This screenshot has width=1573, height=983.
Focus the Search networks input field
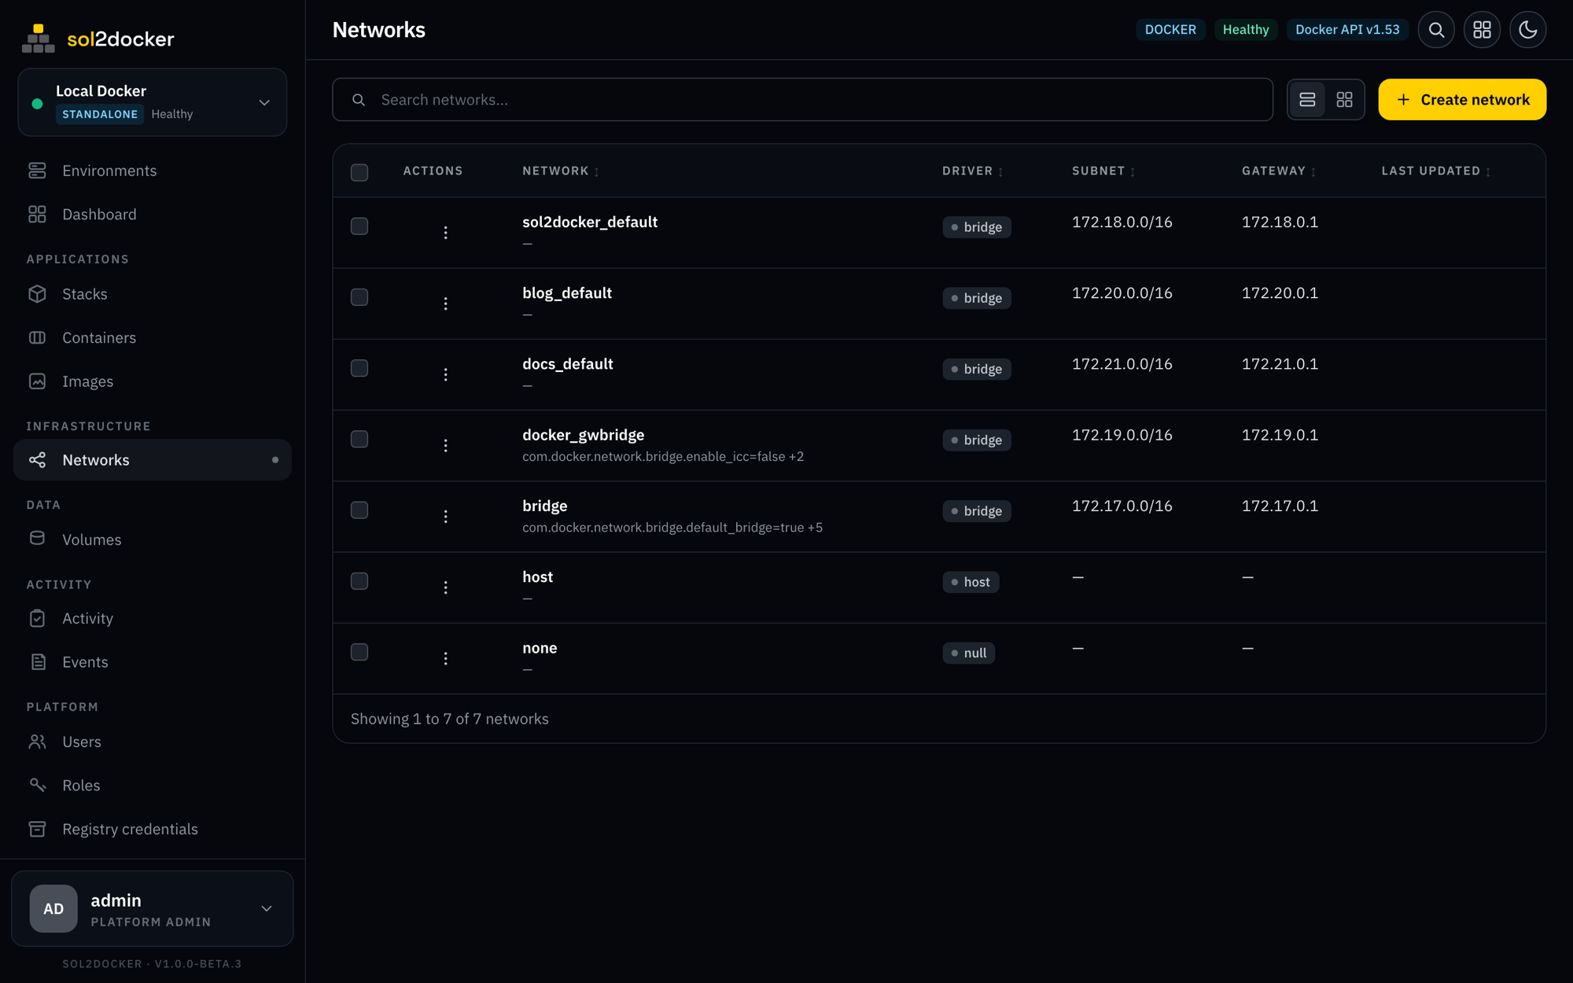click(802, 100)
